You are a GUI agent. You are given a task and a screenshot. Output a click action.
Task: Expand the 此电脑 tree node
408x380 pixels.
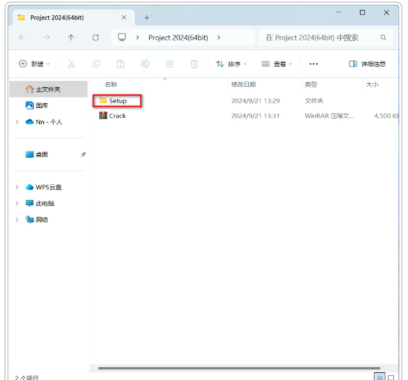point(17,203)
